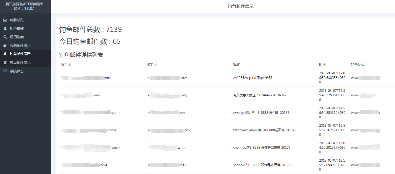The height and width of the screenshot is (174, 395).
Task: Click the subject starting with zh1985zn
Action: pyautogui.click(x=253, y=78)
